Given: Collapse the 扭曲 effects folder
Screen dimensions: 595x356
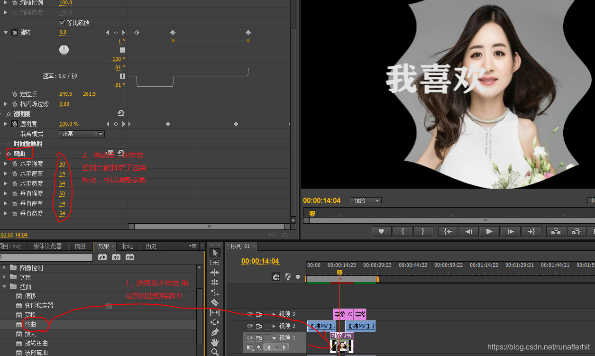Looking at the screenshot, I should [5, 286].
